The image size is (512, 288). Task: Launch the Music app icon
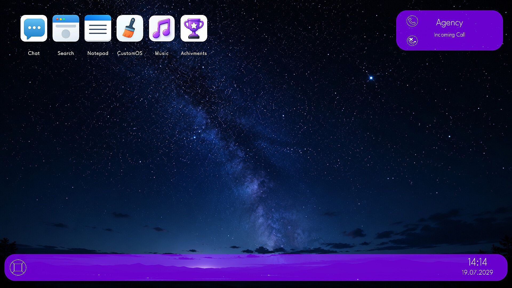pyautogui.click(x=162, y=28)
